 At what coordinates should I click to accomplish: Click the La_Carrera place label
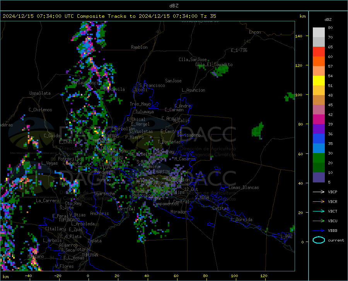[48, 201]
